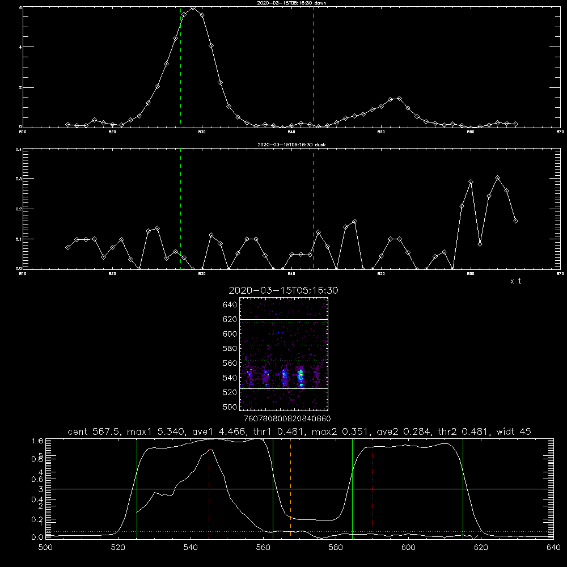Click heatmap y-axis label 600

(230, 334)
